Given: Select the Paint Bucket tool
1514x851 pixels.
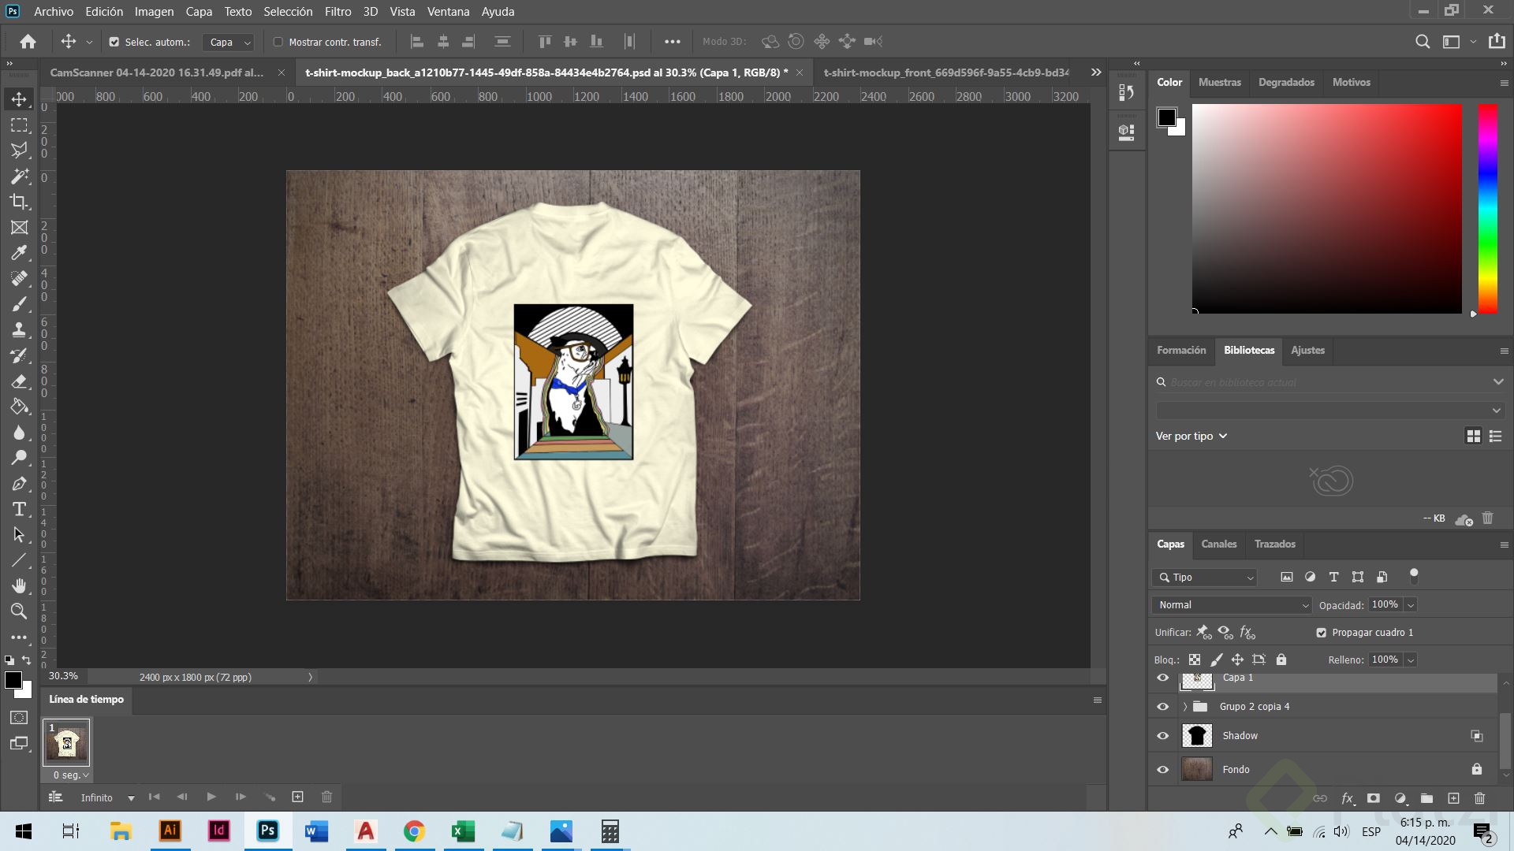Looking at the screenshot, I should pos(19,407).
